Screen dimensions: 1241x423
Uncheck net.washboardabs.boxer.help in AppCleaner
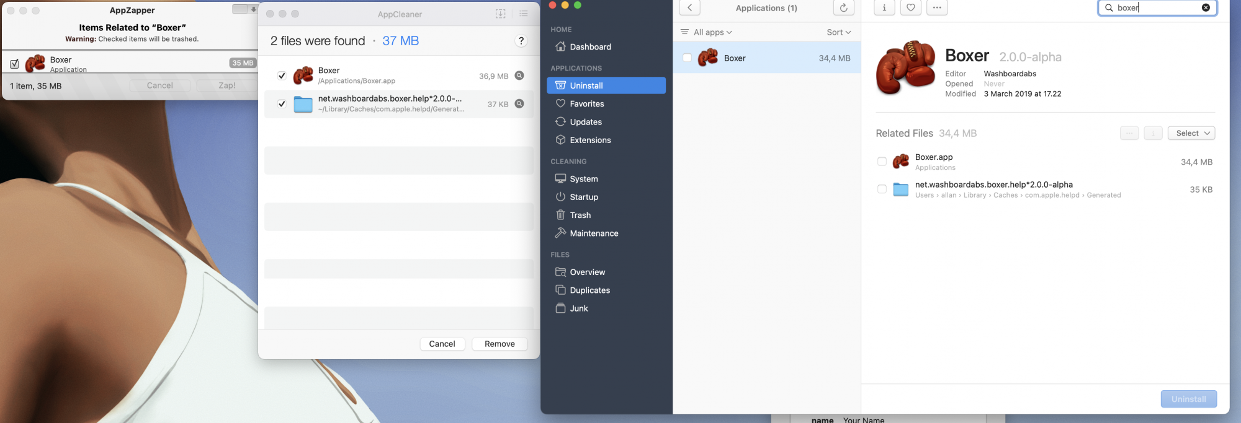pos(282,103)
